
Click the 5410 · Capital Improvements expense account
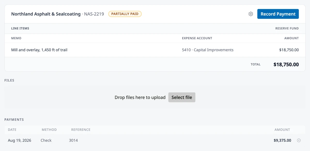point(208,50)
